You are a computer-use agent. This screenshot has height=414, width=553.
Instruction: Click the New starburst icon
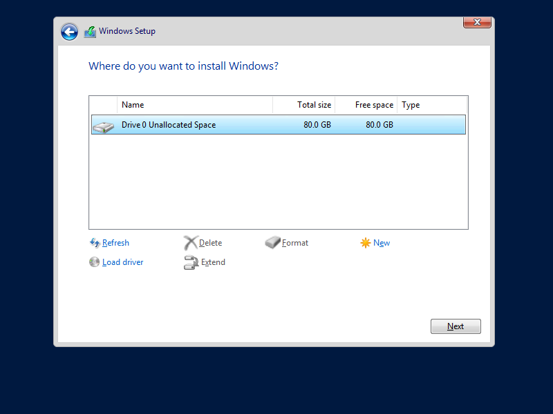click(x=366, y=243)
